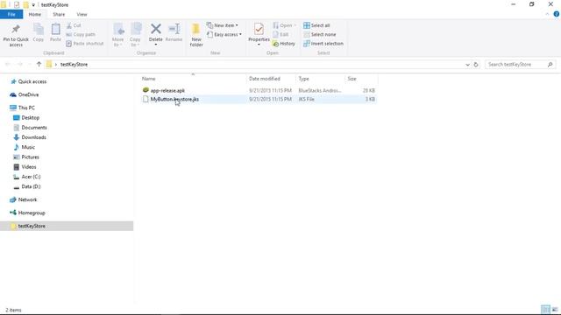Screen dimensions: 561x315
Task: Open Homegroup in navigation pane
Action: (x=32, y=213)
